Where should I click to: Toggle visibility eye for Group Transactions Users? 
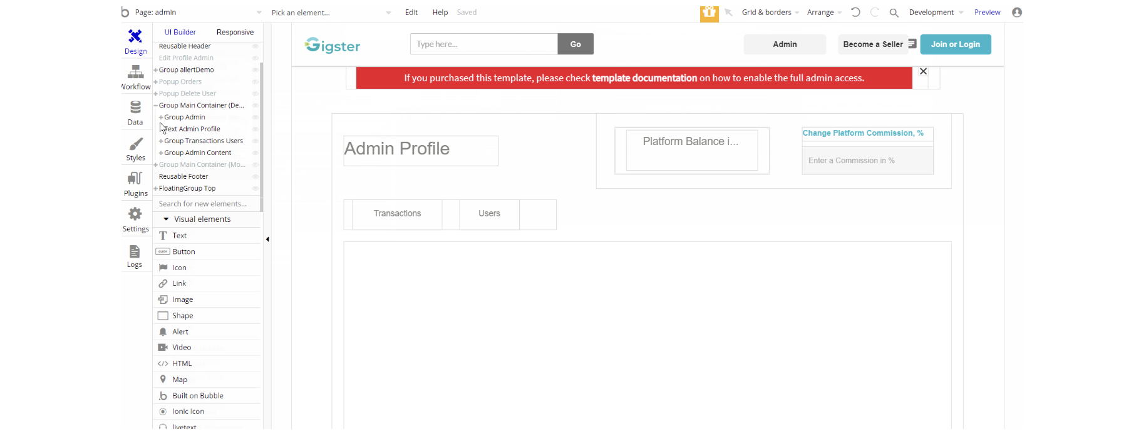click(255, 141)
